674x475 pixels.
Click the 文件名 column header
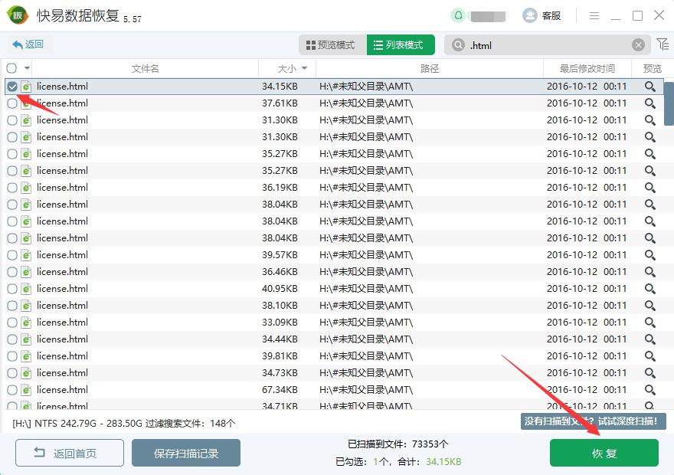[145, 68]
